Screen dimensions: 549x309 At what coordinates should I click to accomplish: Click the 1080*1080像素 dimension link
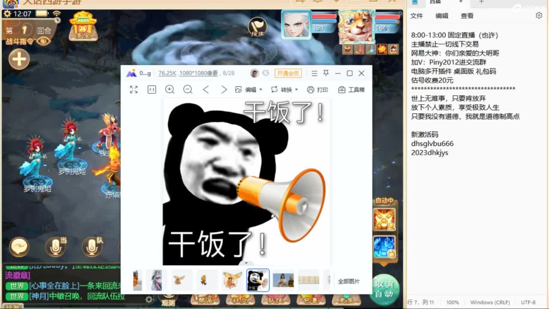(199, 73)
